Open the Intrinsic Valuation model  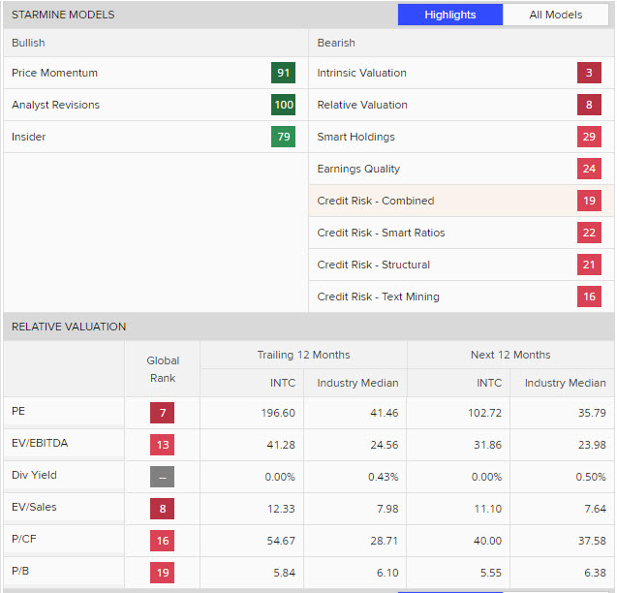coord(462,73)
